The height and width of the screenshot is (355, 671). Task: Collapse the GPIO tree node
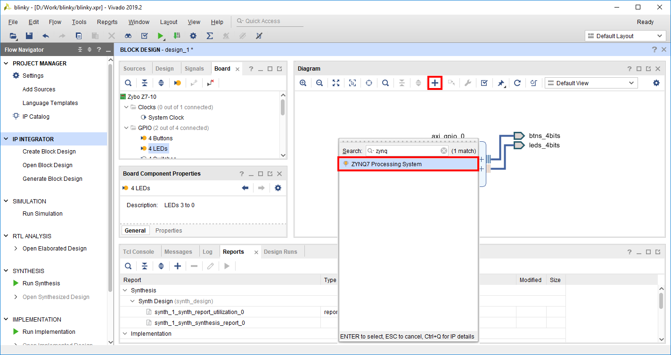point(126,128)
